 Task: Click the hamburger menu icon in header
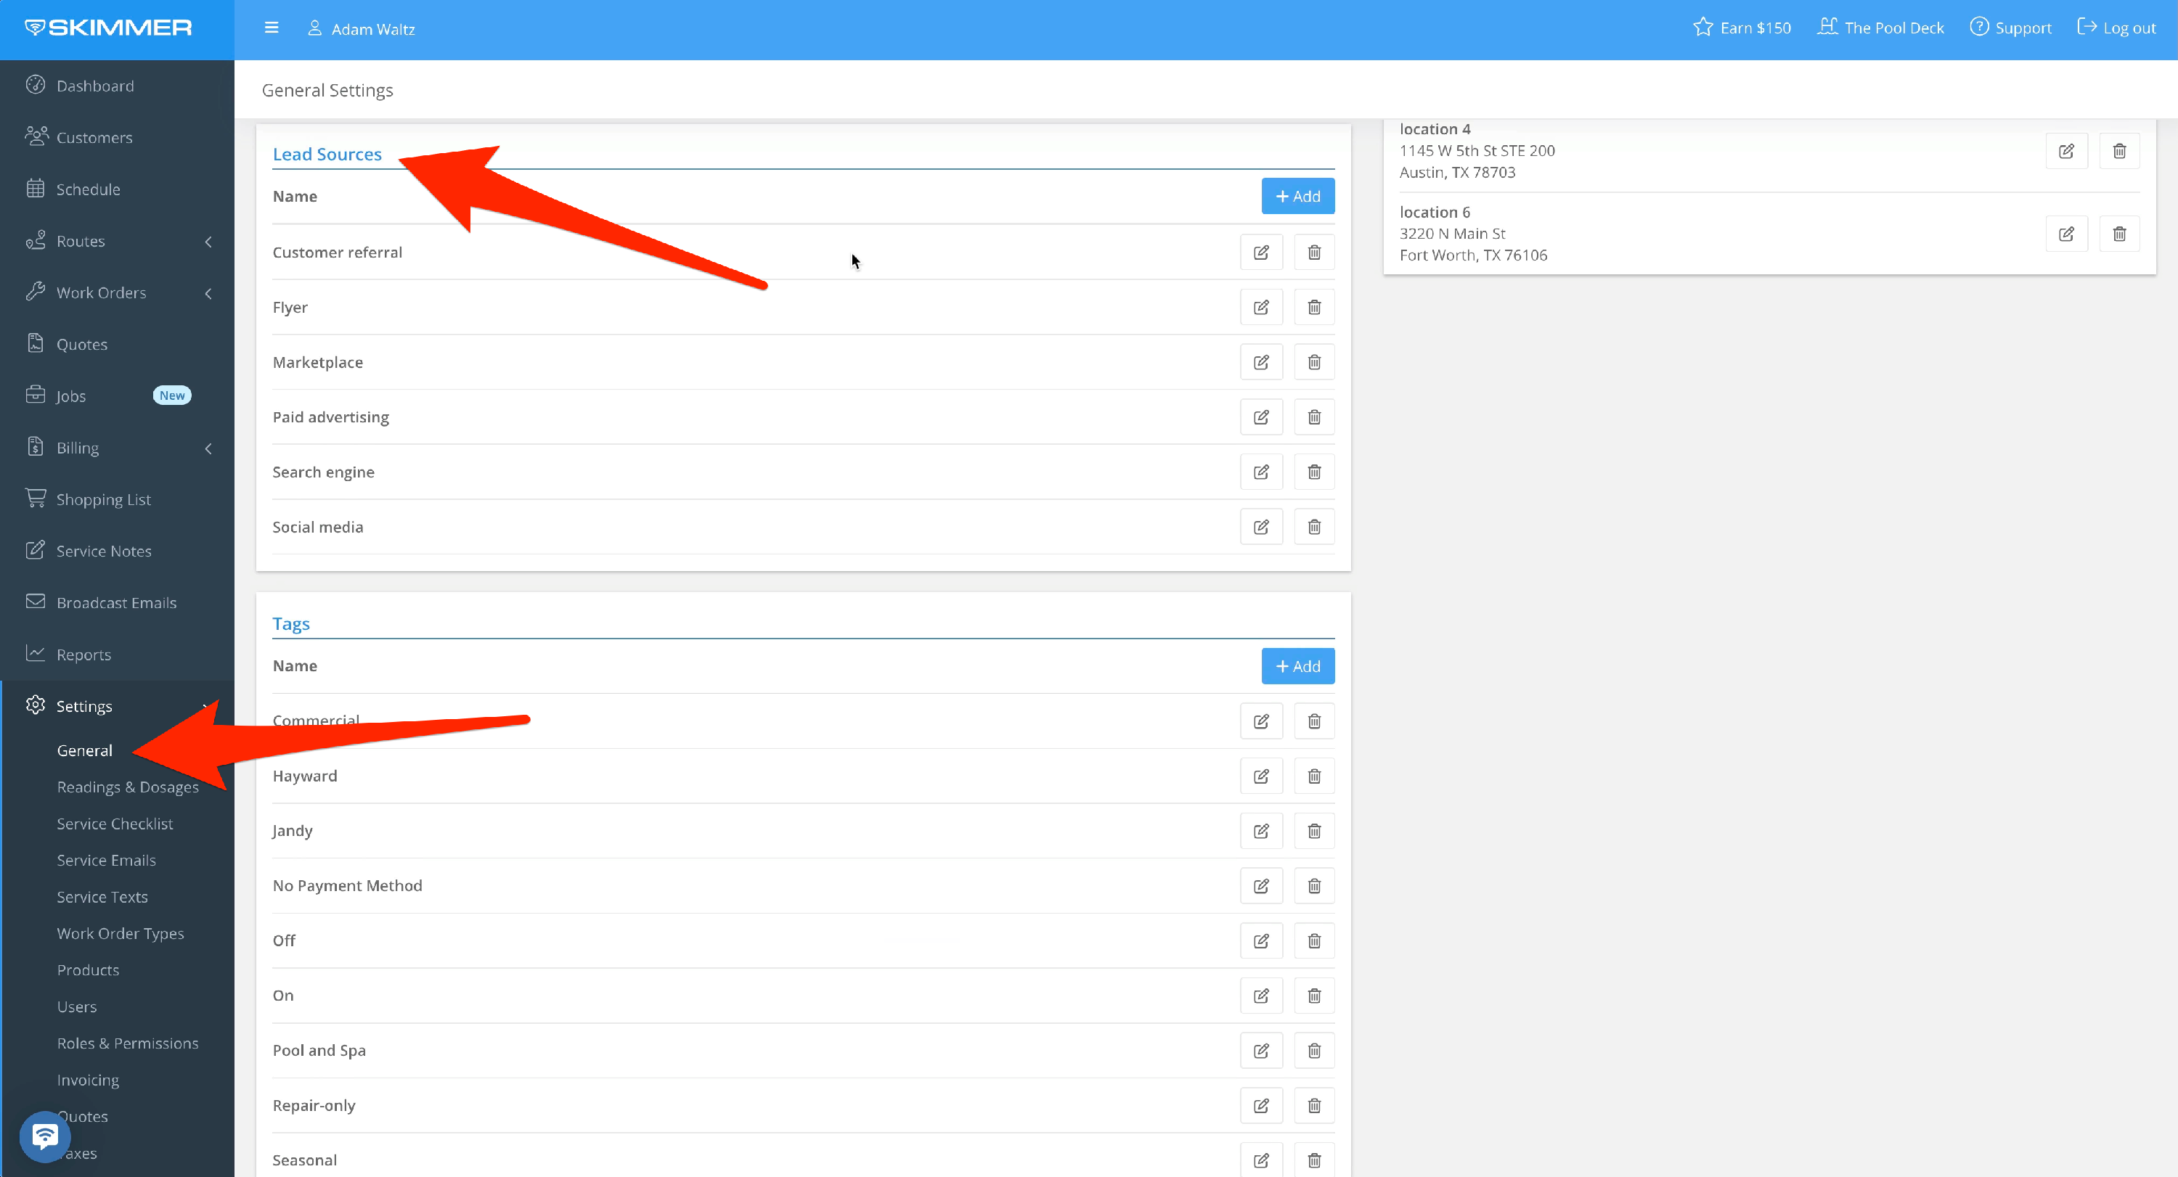click(x=272, y=28)
